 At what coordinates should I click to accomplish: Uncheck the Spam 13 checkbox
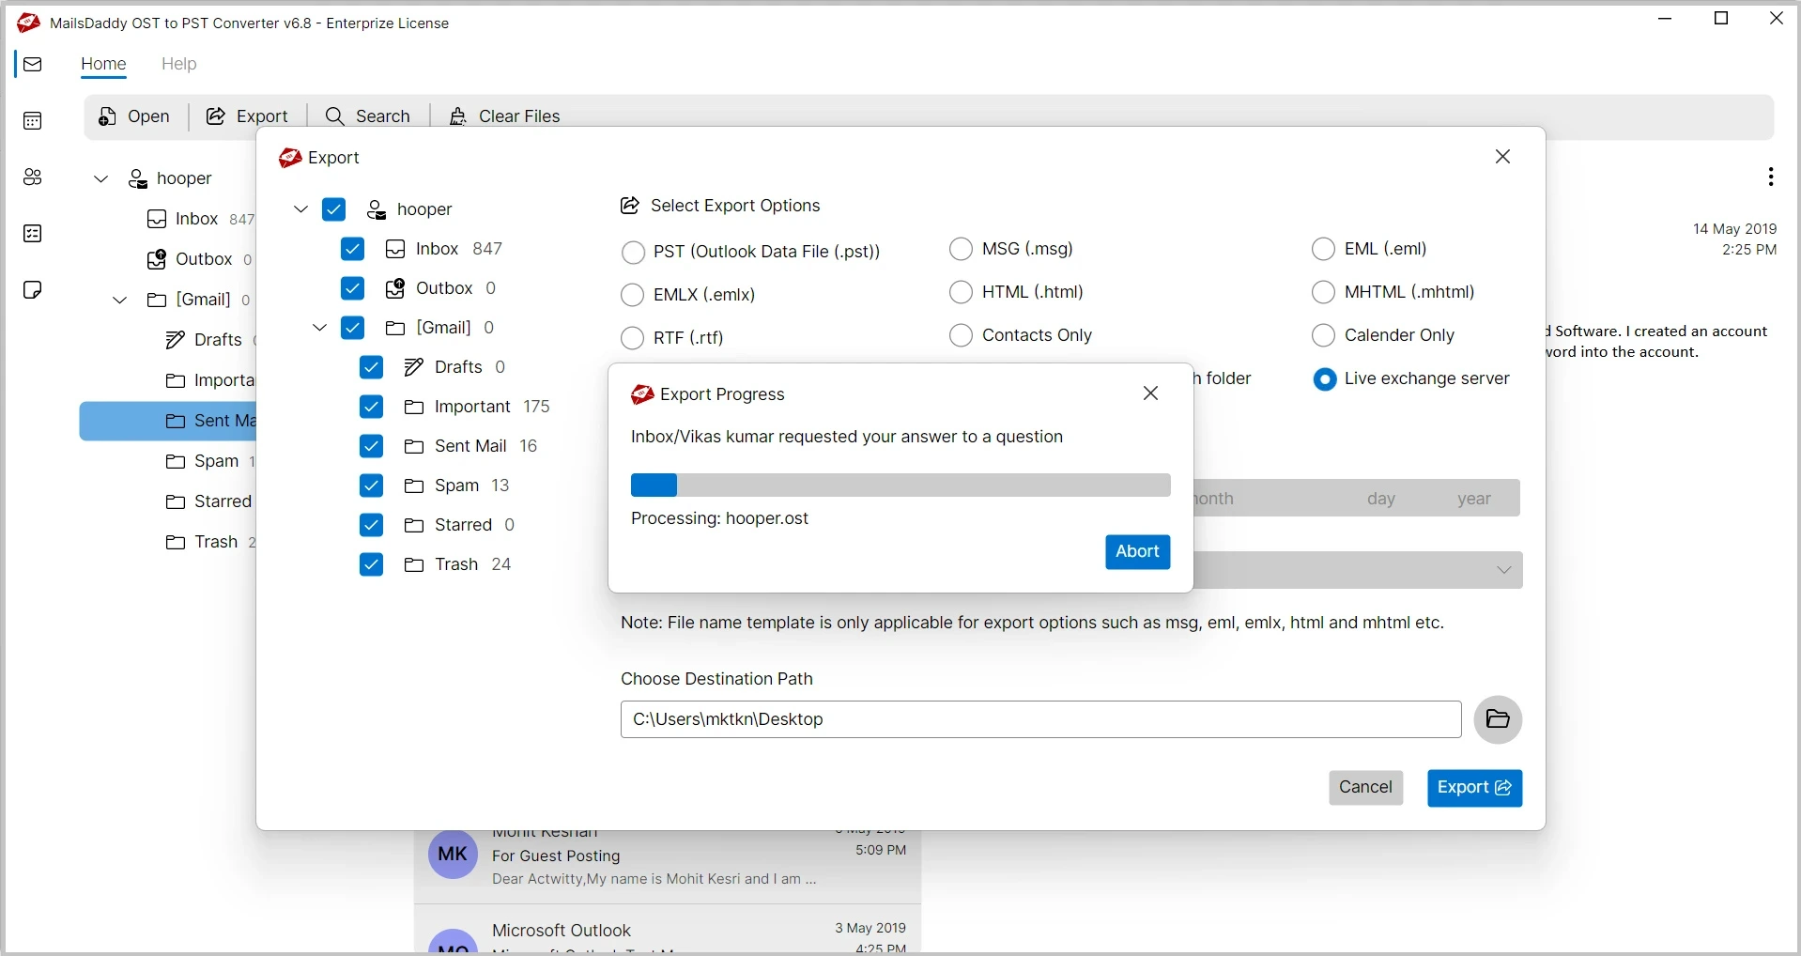pyautogui.click(x=372, y=486)
